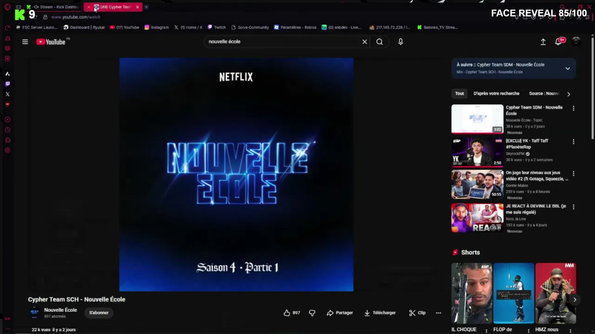Click 22 k vues description text
This screenshot has height=334, width=595.
click(x=53, y=330)
